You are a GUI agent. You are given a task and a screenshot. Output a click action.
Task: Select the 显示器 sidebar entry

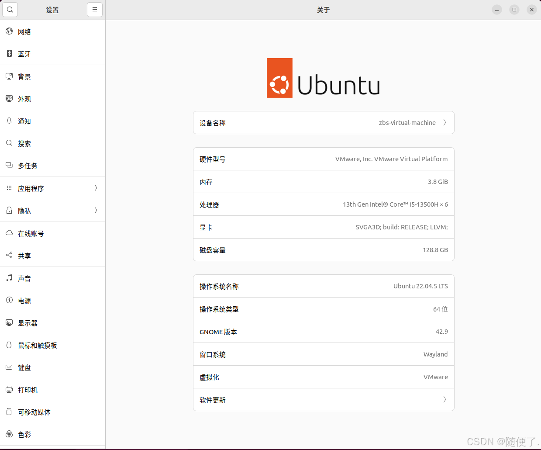52,323
